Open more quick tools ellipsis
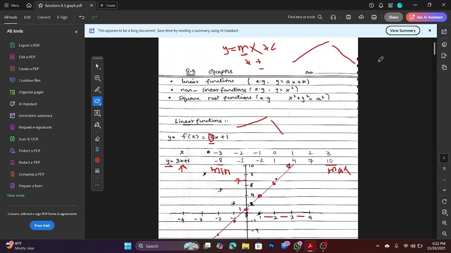451x253 pixels. [97, 185]
